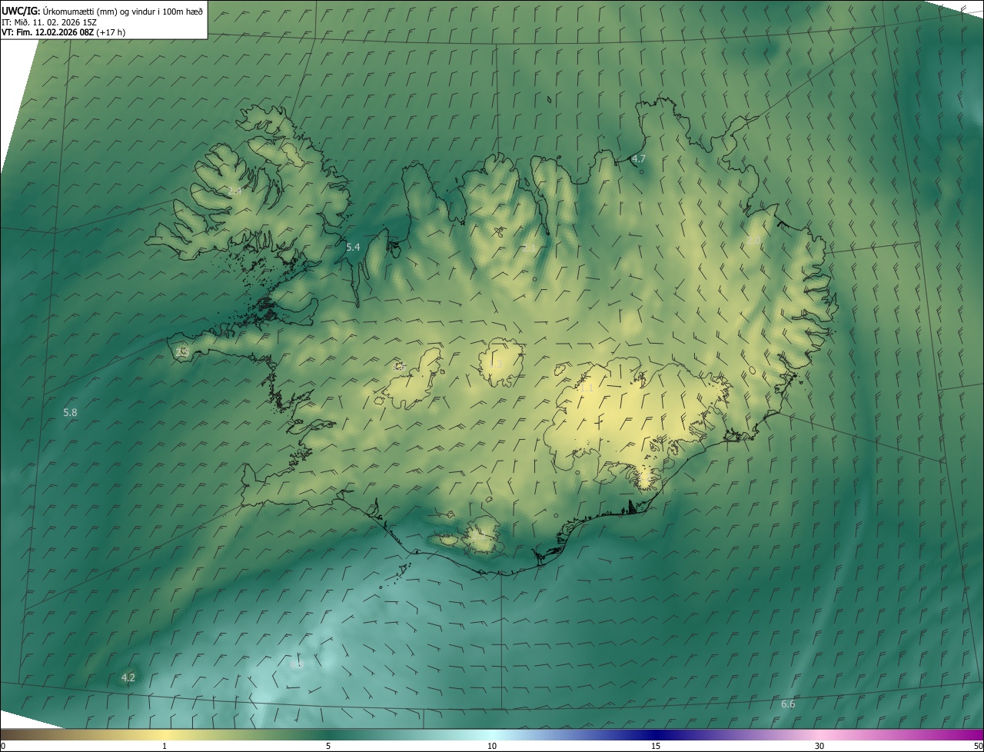The width and height of the screenshot is (984, 752).
Task: Select the 2.4 value label on the map
Action: [235, 190]
